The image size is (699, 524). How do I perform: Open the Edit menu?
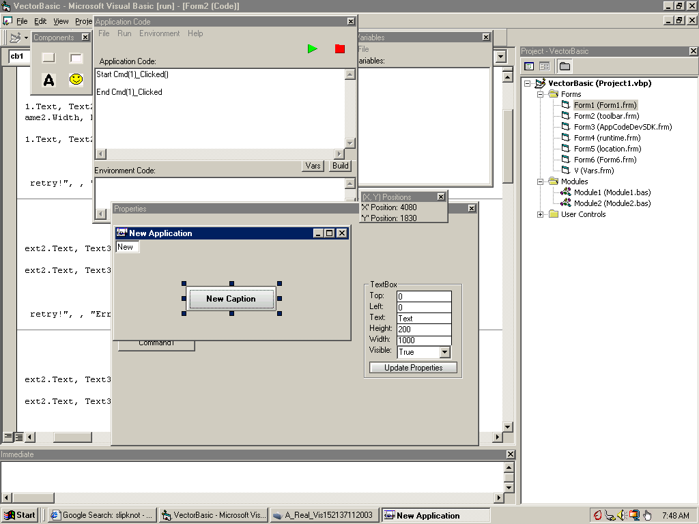(x=40, y=21)
